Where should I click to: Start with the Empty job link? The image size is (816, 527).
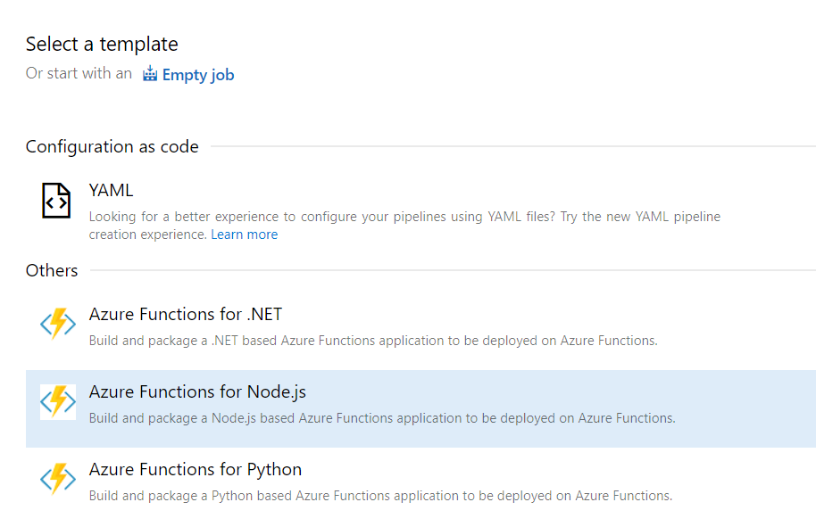[198, 75]
